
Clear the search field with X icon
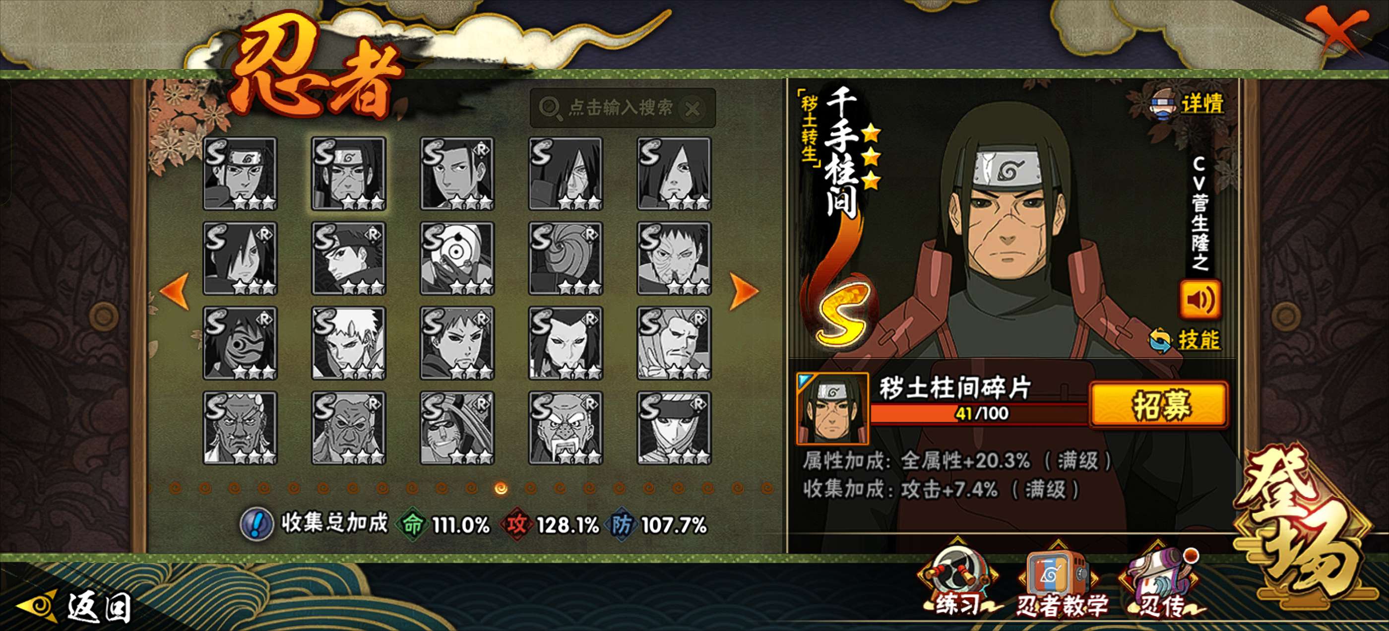pyautogui.click(x=693, y=110)
